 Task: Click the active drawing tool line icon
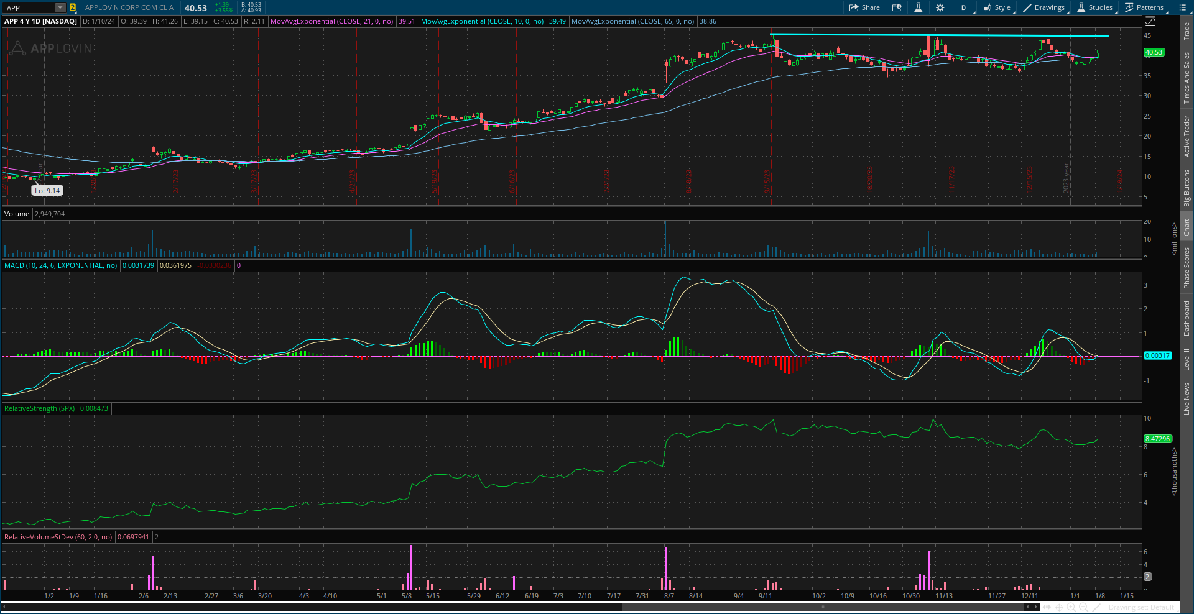tap(1097, 607)
